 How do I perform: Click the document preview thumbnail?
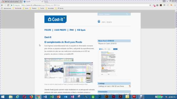coord(108,62)
